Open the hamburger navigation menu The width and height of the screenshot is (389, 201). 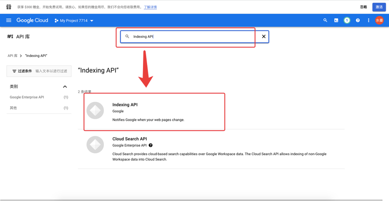pos(9,20)
